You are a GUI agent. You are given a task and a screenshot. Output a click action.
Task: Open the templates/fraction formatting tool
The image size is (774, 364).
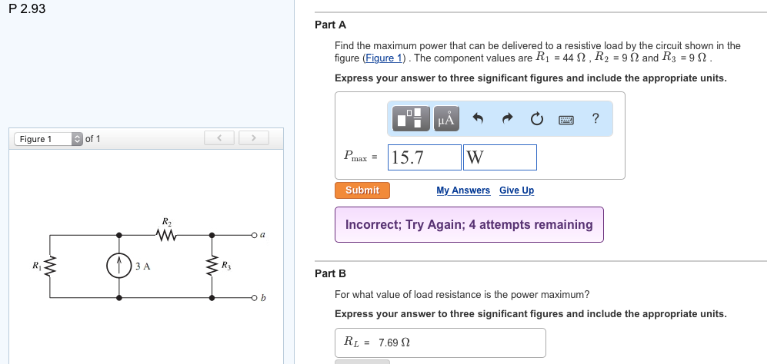411,119
